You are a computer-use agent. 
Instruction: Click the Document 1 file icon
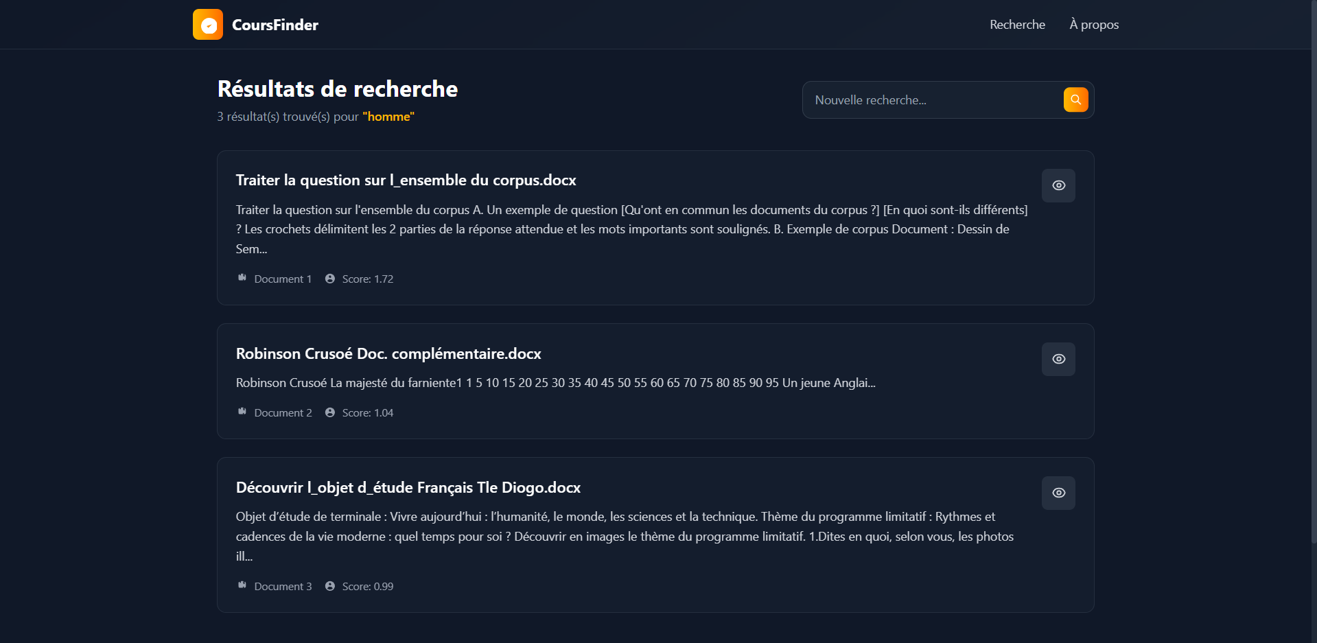242,278
